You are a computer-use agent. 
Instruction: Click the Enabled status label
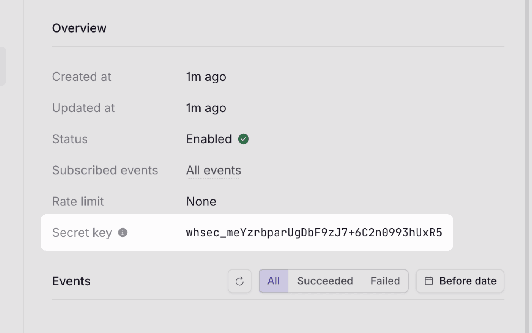point(209,139)
